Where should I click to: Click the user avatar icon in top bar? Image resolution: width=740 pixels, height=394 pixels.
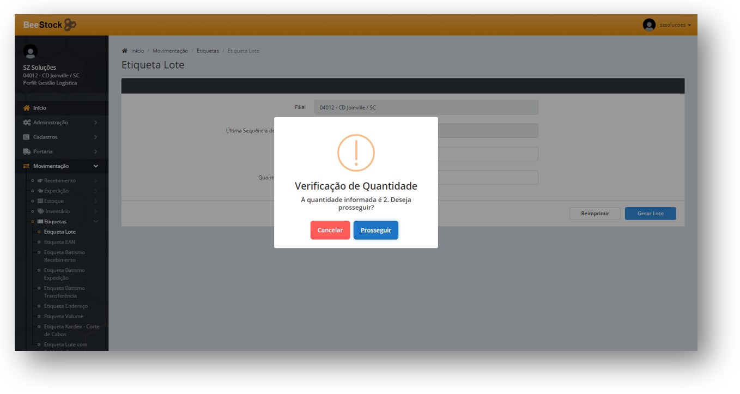point(648,25)
